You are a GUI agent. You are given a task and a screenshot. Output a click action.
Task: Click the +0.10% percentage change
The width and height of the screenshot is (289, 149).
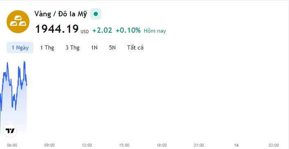pyautogui.click(x=128, y=30)
